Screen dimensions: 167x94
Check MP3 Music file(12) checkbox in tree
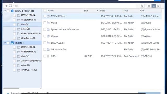tap(14, 70)
